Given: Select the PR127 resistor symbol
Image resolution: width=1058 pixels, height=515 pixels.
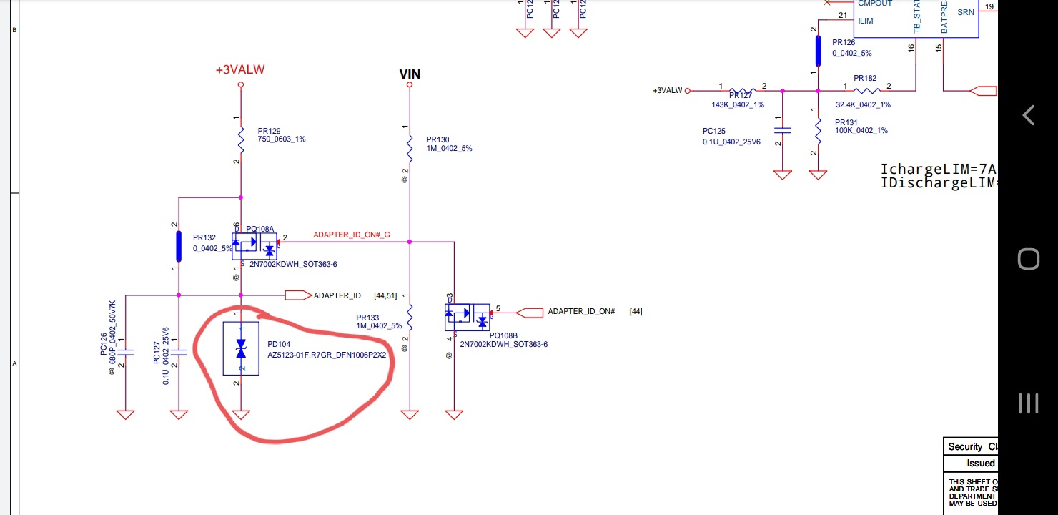Looking at the screenshot, I should [742, 91].
